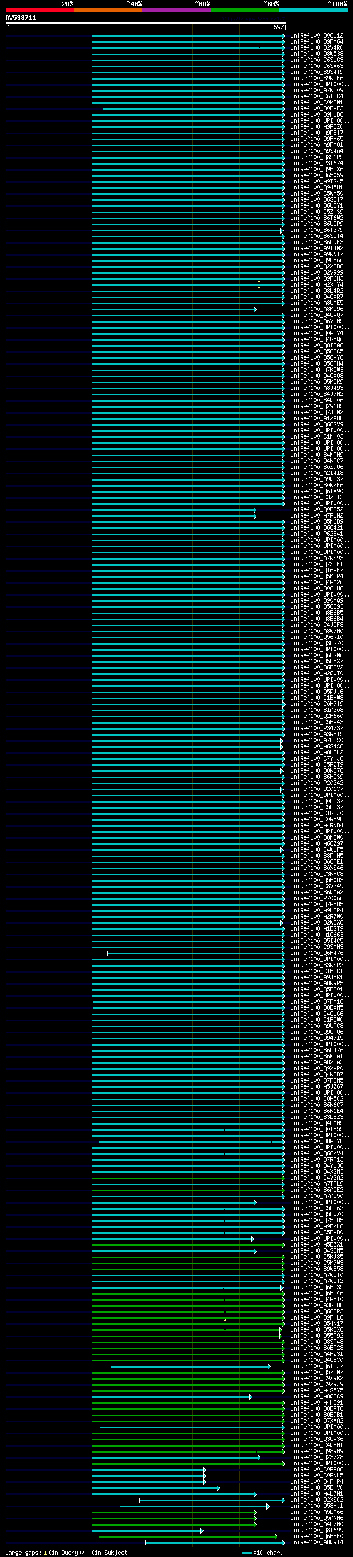Select hit label UniRef100_Q8ST48
Screen dimensions: 353x1557
point(317,1342)
